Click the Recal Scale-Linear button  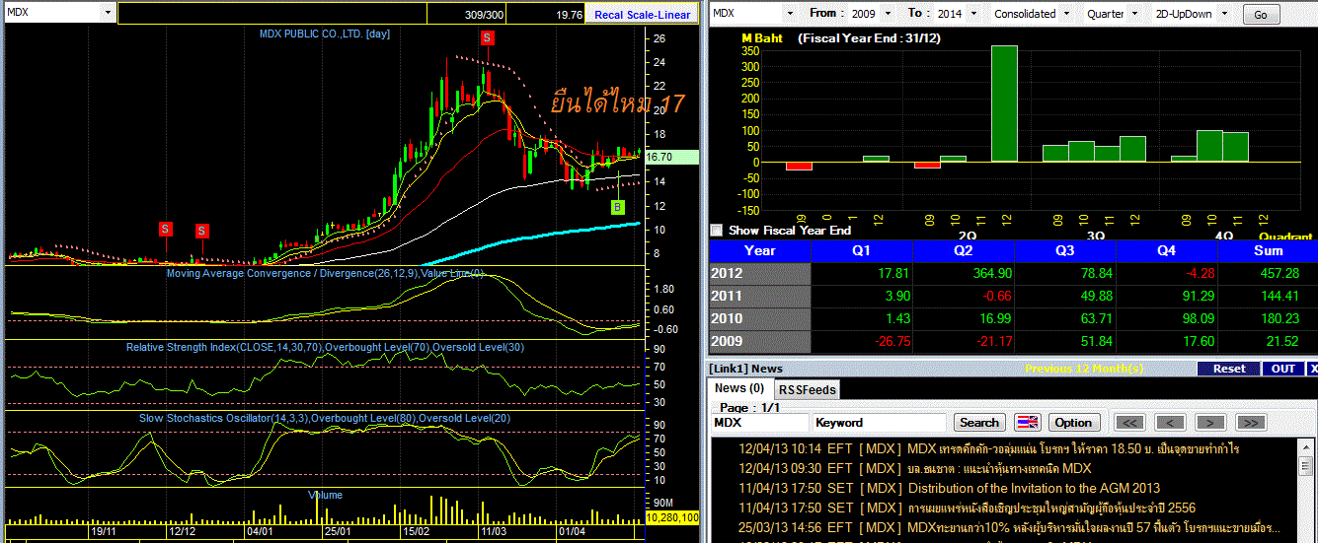(642, 15)
